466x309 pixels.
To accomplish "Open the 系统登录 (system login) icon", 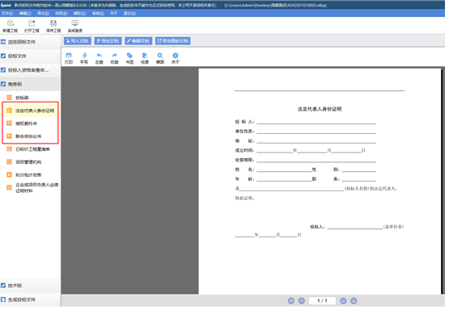I will 75,23.
